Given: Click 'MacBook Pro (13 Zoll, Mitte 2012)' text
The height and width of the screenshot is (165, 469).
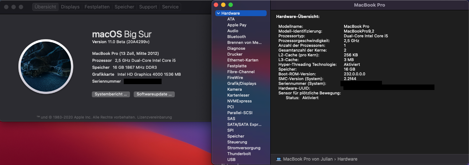Looking at the screenshot, I should [125, 53].
